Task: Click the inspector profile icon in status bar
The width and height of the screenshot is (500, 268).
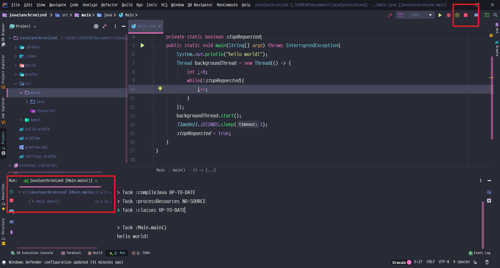Action: (487, 262)
